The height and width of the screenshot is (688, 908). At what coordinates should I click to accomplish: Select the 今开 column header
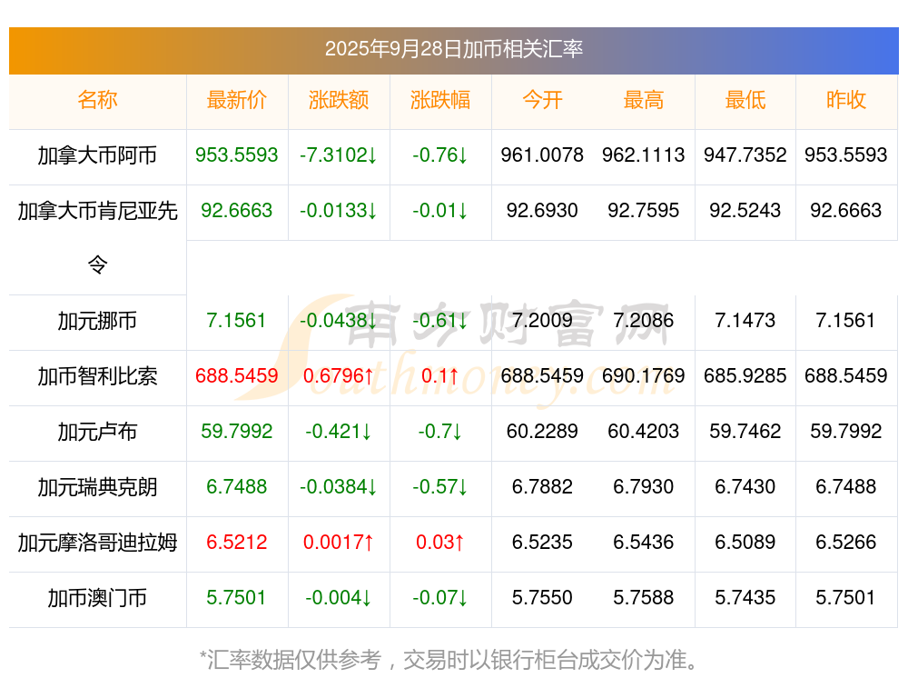click(542, 101)
